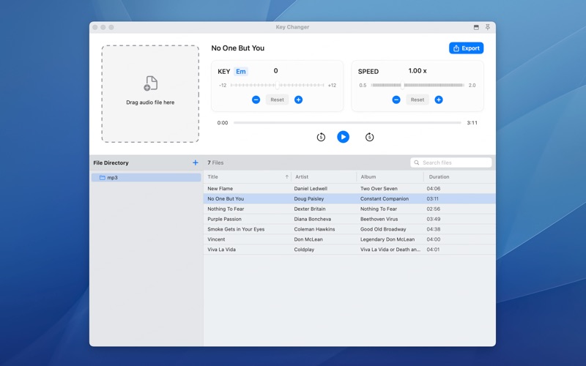Click album Good Old Broadway
The height and width of the screenshot is (366, 586).
point(382,229)
